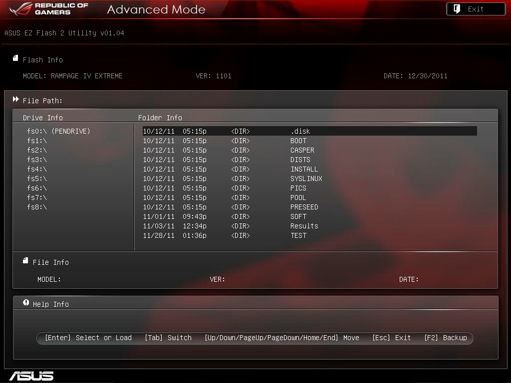Screen dimensions: 511x383
Task: Click MODEL: RAMPAGE IV EXTREME text
Action: (x=73, y=76)
